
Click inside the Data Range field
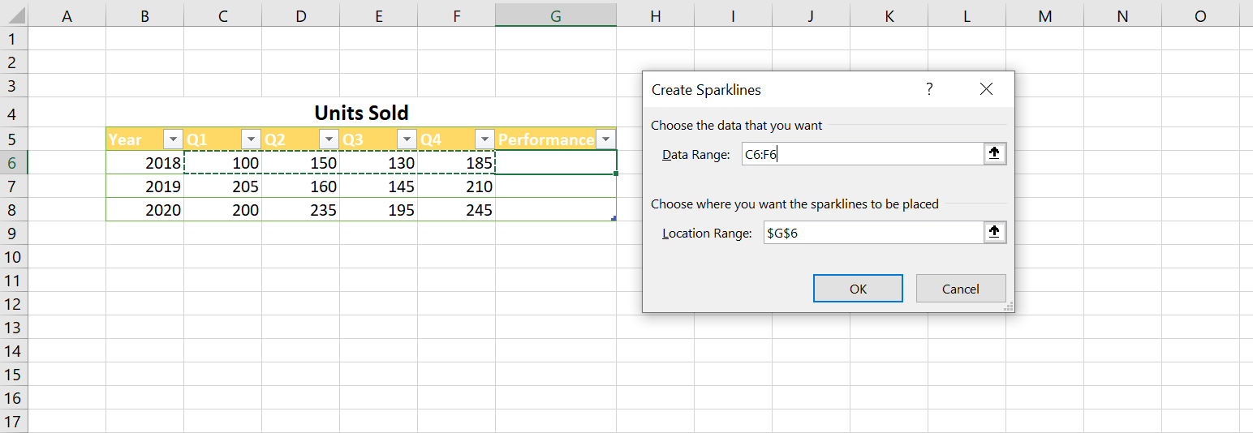pyautogui.click(x=860, y=154)
